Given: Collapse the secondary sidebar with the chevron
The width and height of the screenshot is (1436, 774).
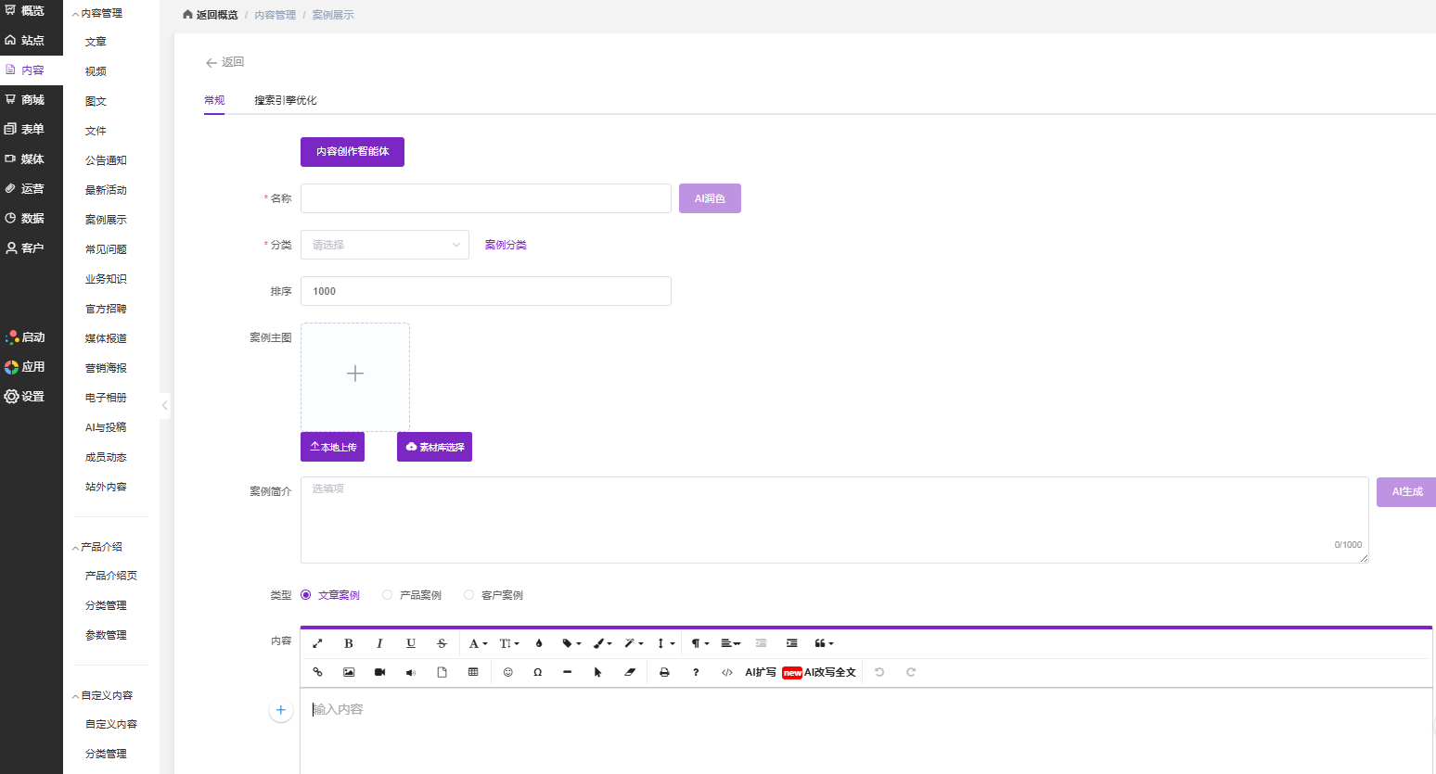Looking at the screenshot, I should click(165, 405).
